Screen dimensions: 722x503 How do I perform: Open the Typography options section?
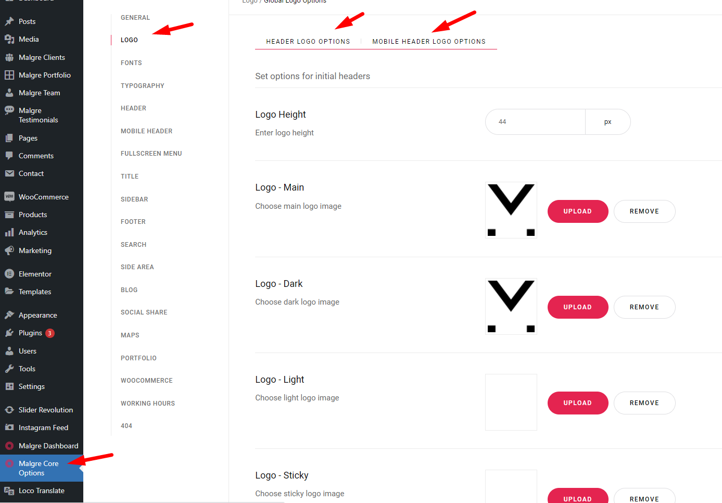[x=143, y=86]
